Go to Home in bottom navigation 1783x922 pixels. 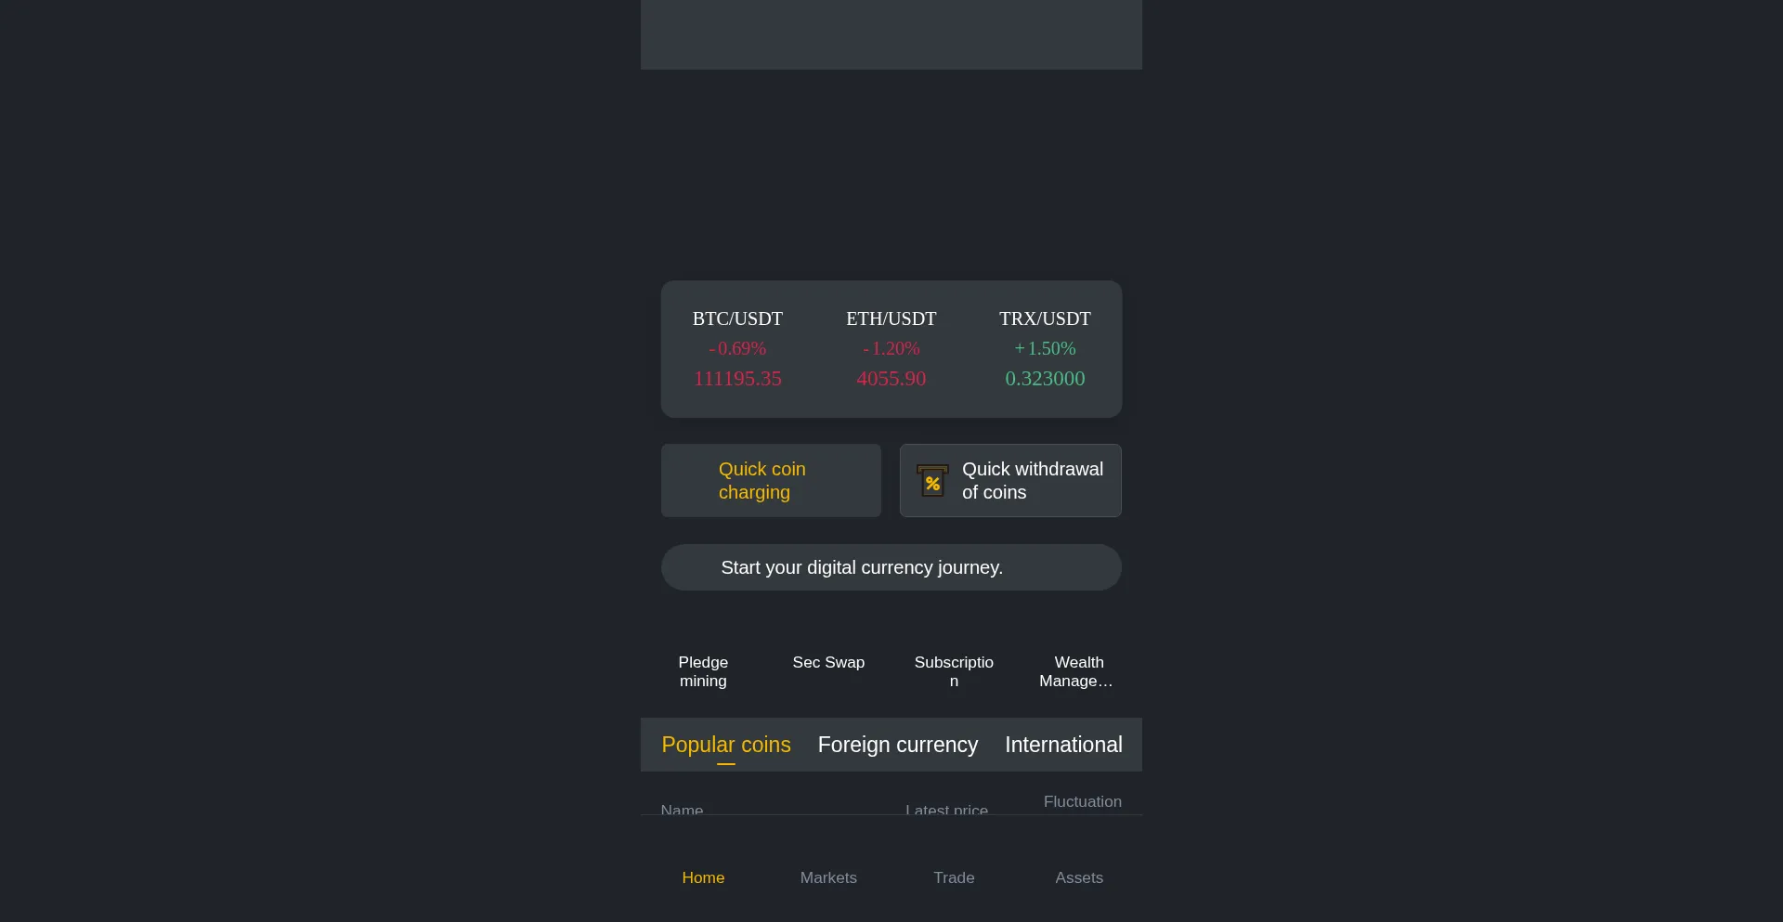[703, 877]
